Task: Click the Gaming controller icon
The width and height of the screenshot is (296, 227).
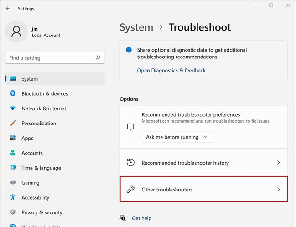Action: pyautogui.click(x=13, y=182)
